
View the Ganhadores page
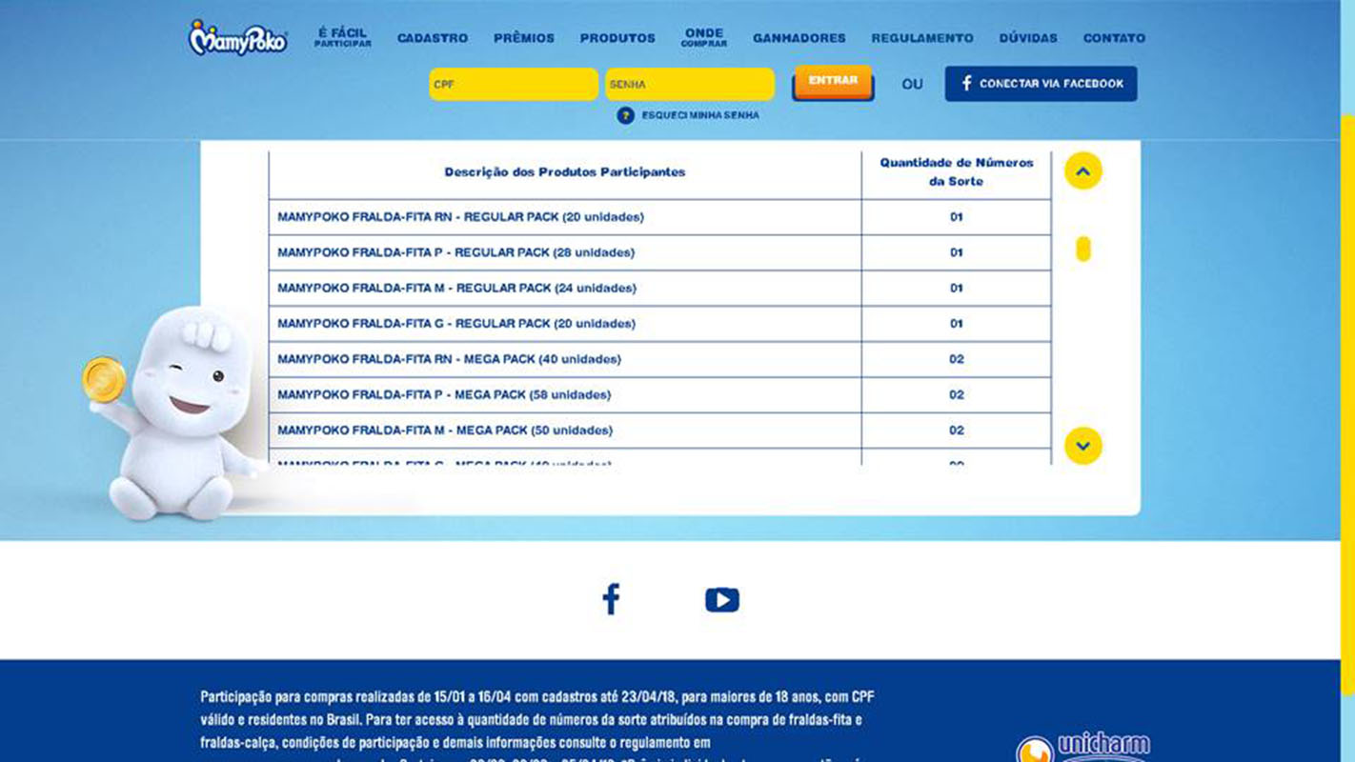pos(799,38)
